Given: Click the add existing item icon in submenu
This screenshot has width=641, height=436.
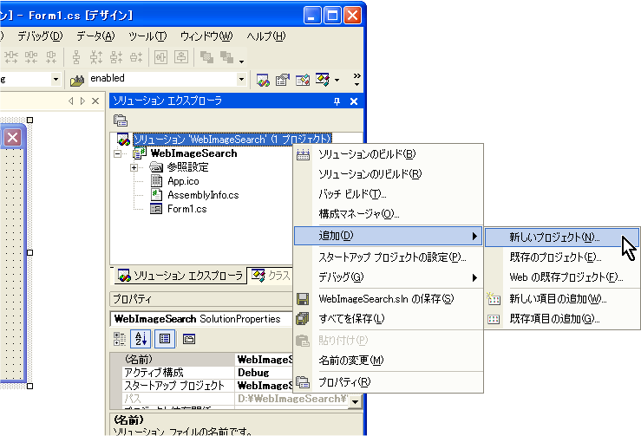Looking at the screenshot, I should 494,319.
